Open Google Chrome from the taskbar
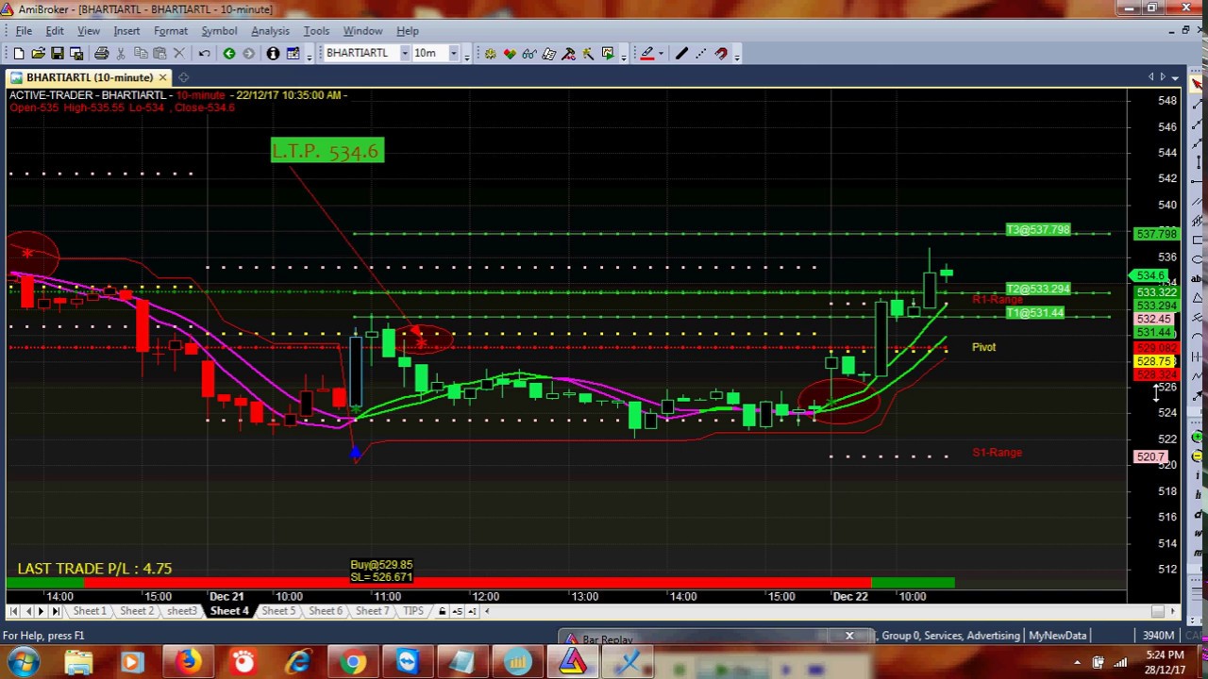 pos(353,662)
